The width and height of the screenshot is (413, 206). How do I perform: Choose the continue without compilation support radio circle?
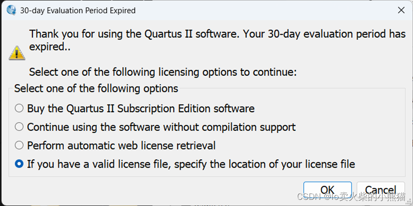click(19, 127)
